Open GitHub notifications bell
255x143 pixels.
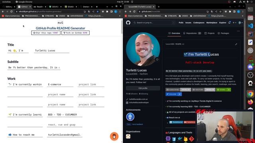(229, 23)
